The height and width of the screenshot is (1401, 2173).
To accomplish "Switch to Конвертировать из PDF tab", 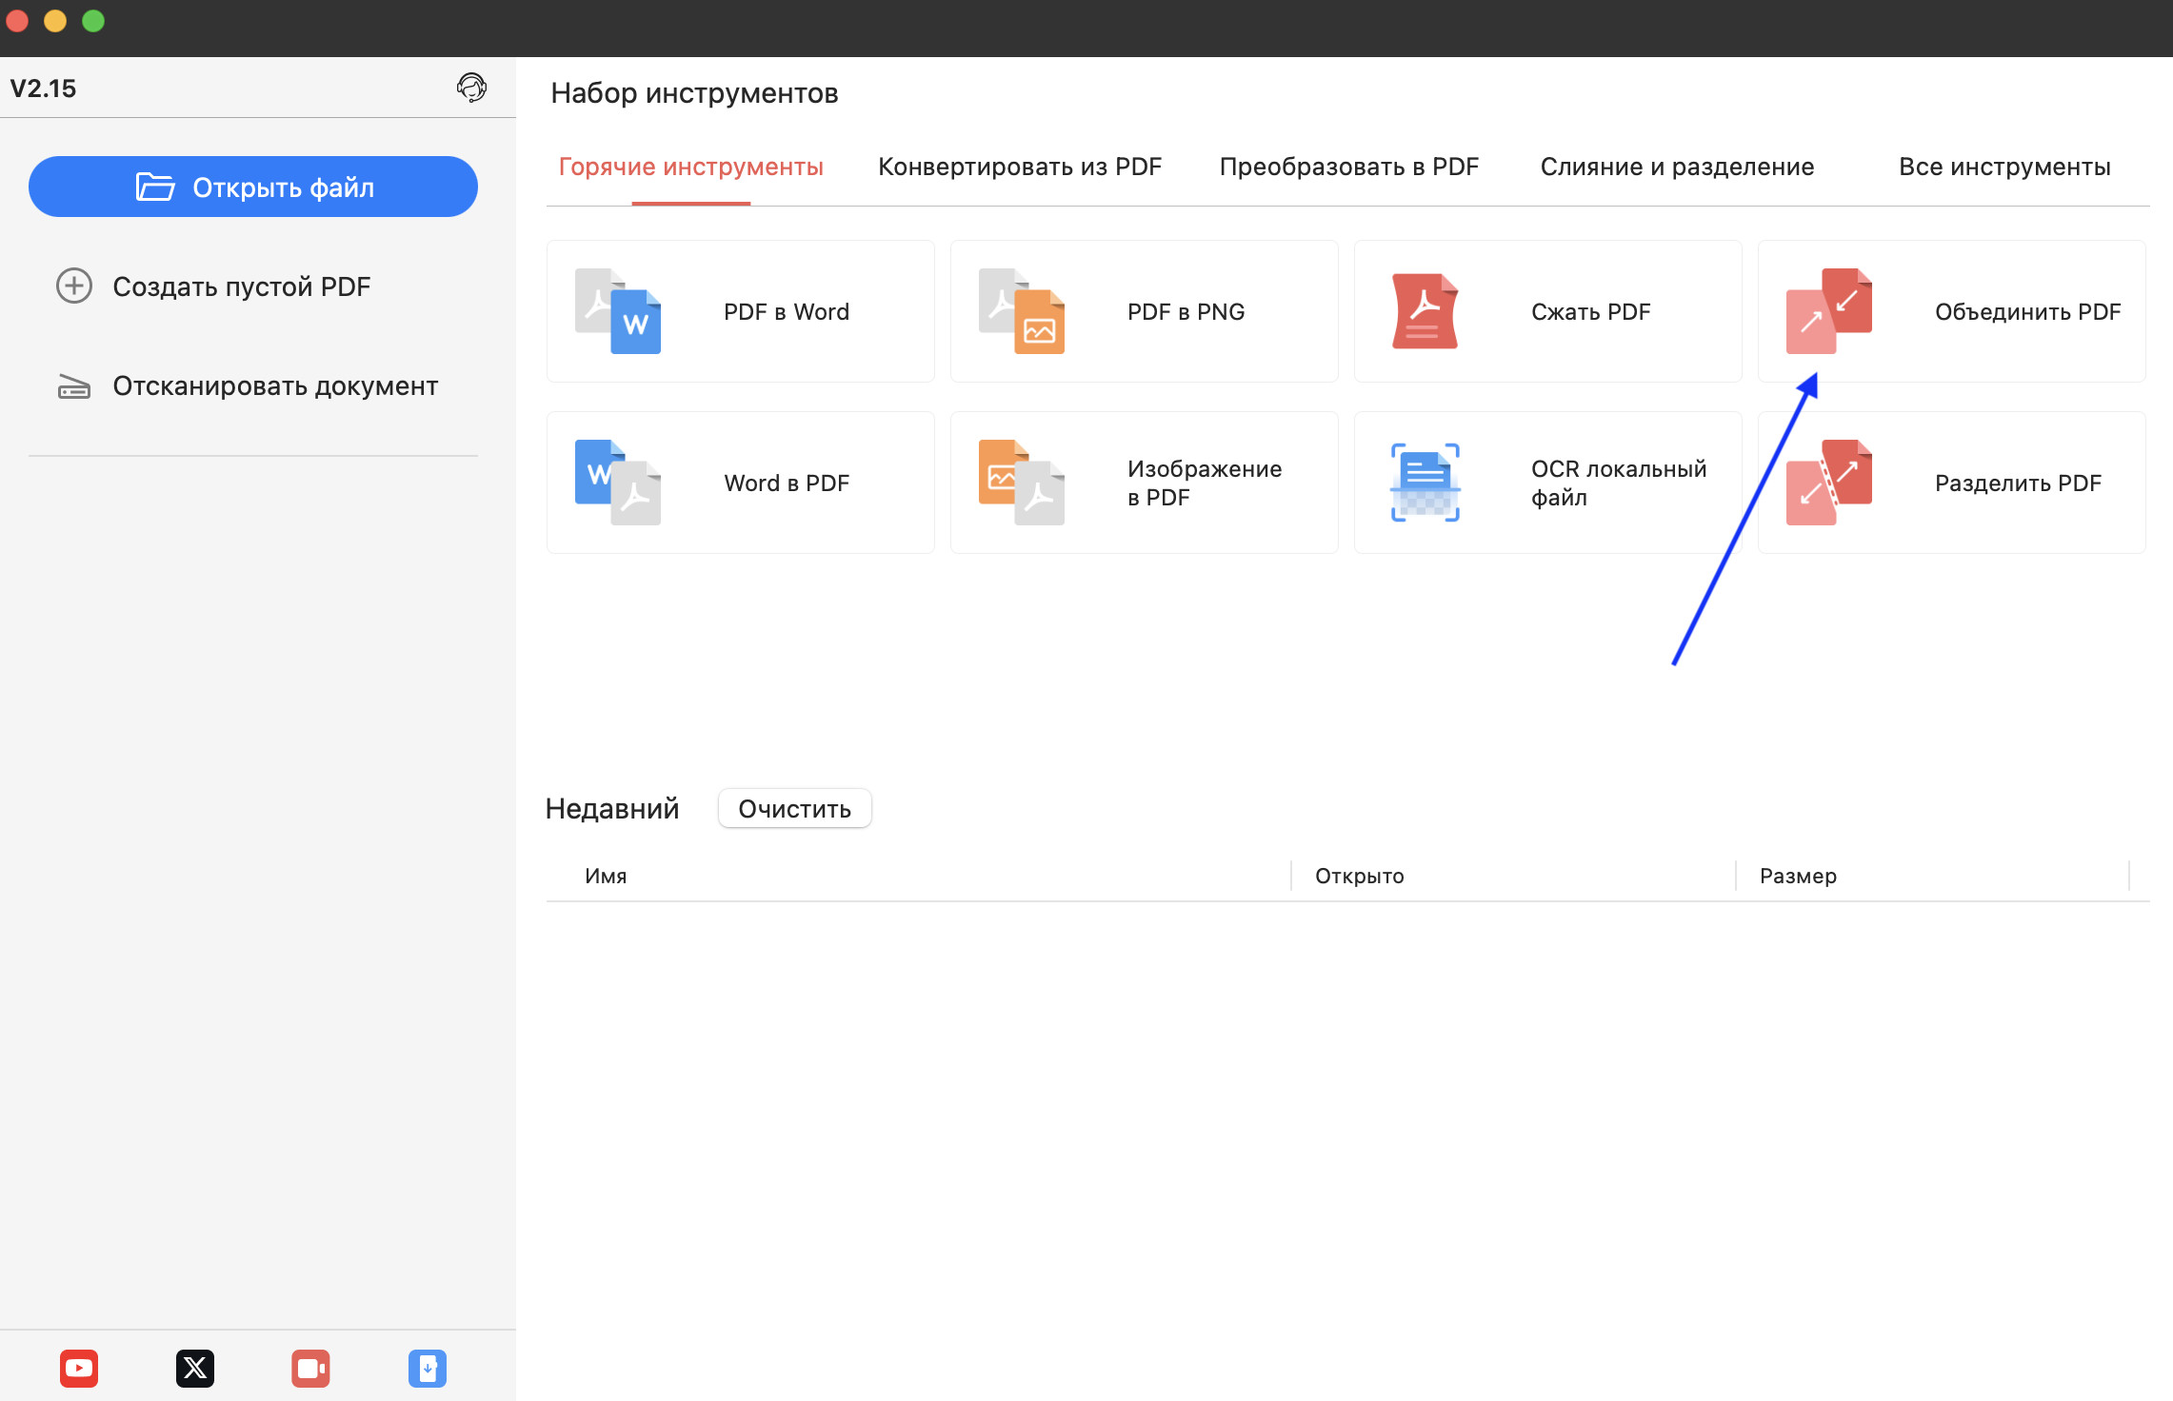I will click(1019, 167).
